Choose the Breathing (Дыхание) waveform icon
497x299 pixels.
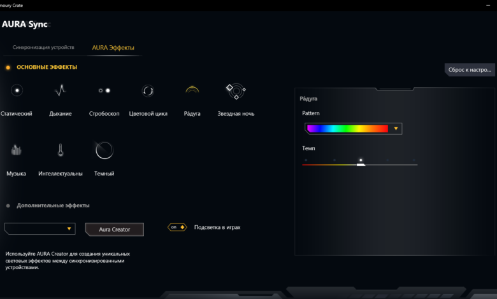[x=61, y=90]
